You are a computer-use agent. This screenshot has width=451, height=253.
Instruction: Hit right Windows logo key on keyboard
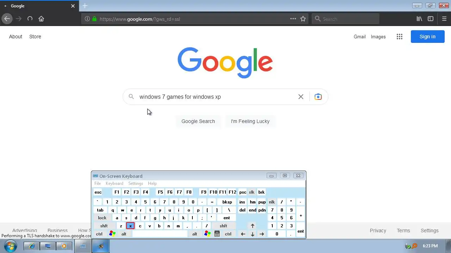[207, 234]
